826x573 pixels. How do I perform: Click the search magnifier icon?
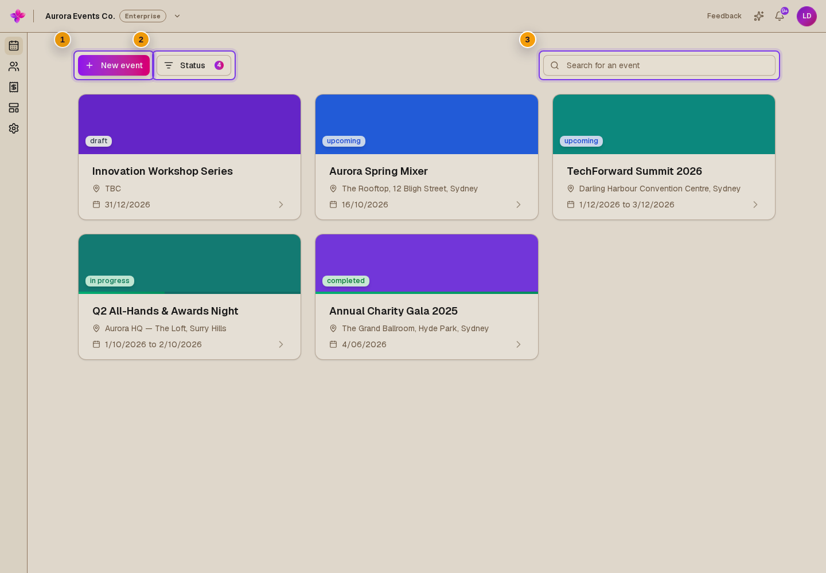tap(555, 65)
